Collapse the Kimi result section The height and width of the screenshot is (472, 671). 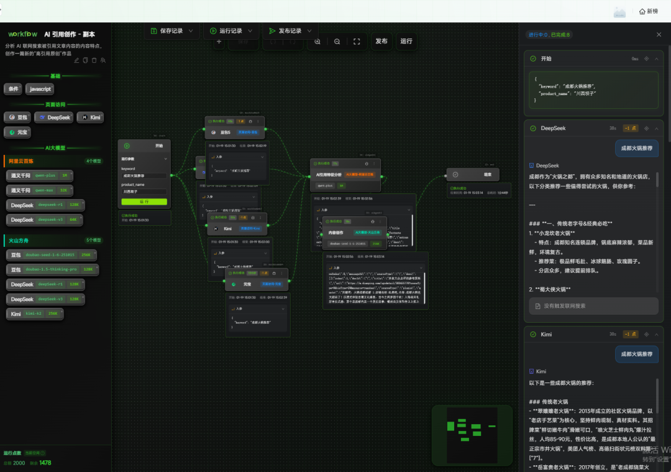(658, 335)
